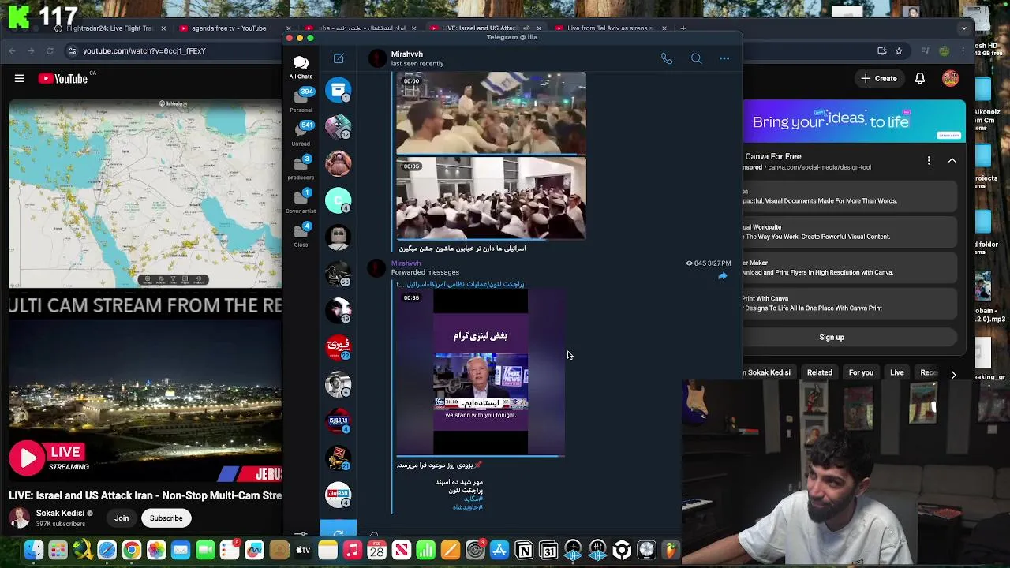Open YouTube notifications bell

[919, 78]
